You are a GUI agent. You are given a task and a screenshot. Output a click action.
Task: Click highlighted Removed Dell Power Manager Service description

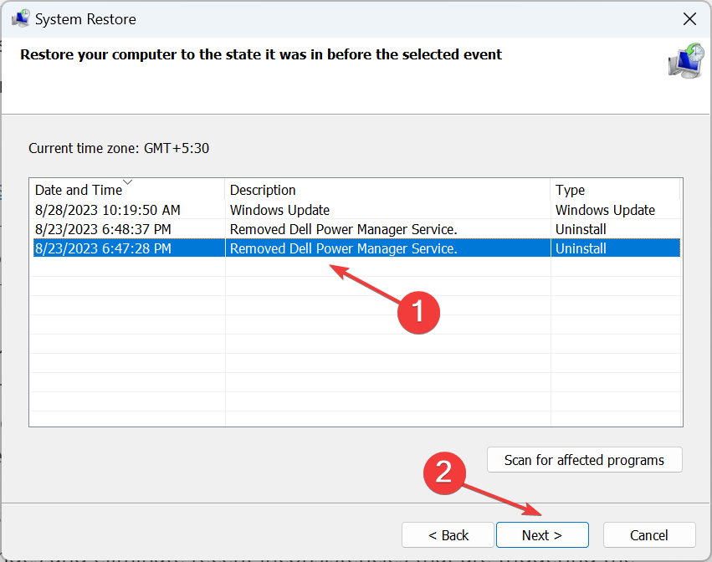pos(343,248)
